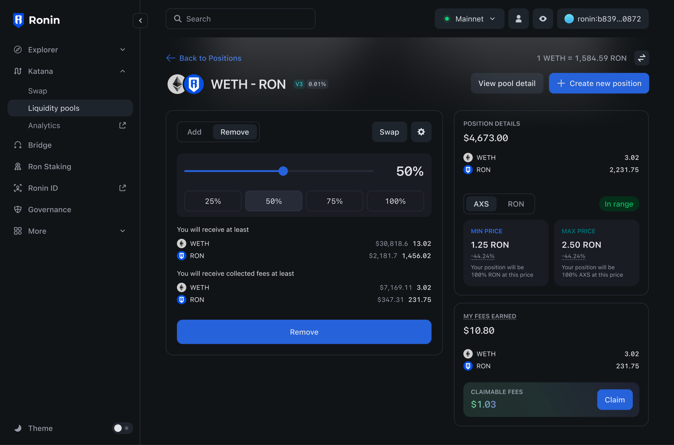Switch to the Add tab
The image size is (674, 445).
(194, 132)
